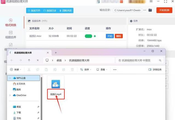Click the search magnifier icon in Explorer
175x120 pixels.
pyautogui.click(x=160, y=60)
